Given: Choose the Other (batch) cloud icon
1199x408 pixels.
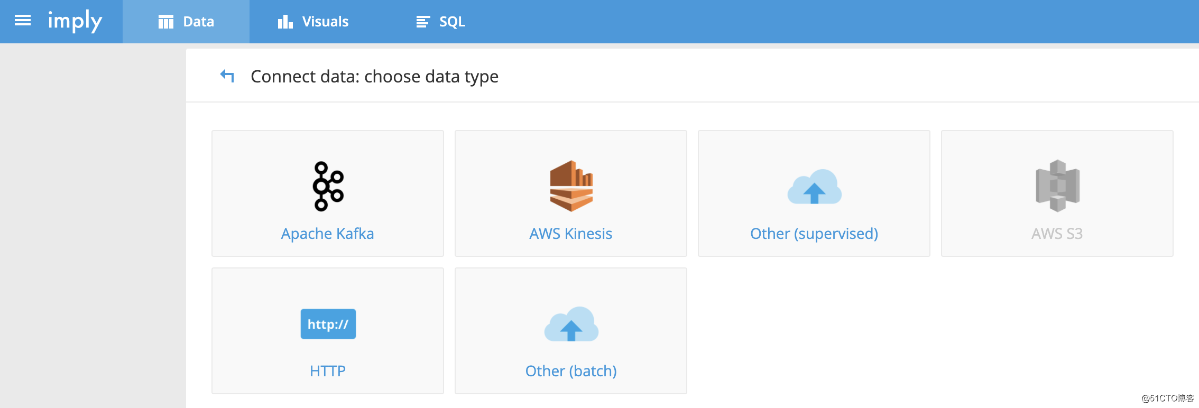Looking at the screenshot, I should coord(571,324).
